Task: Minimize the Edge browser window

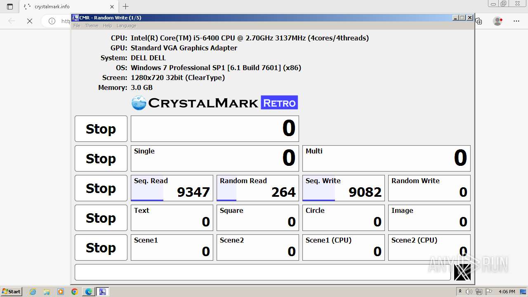Action: click(x=493, y=4)
